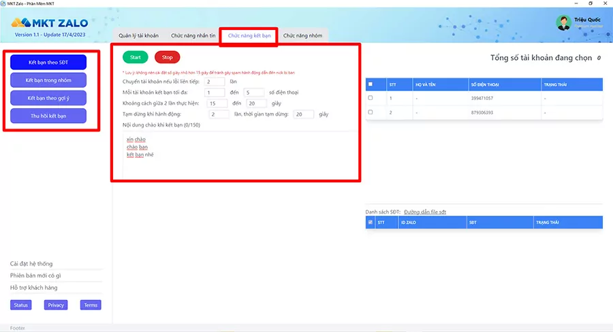Viewport: 613px width, 332px height.
Task: Edit Chuyển tài khoản nếu lỗi liên tiếp field
Action: click(215, 82)
